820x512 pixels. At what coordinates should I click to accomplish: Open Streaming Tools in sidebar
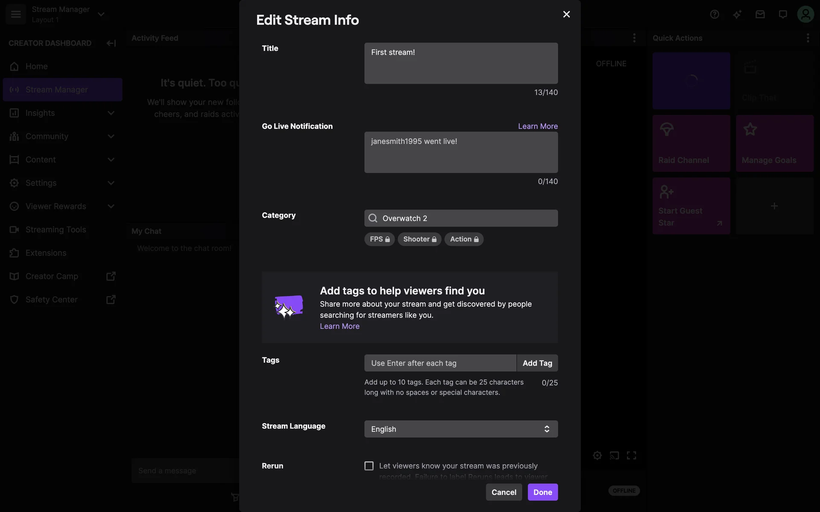click(56, 230)
